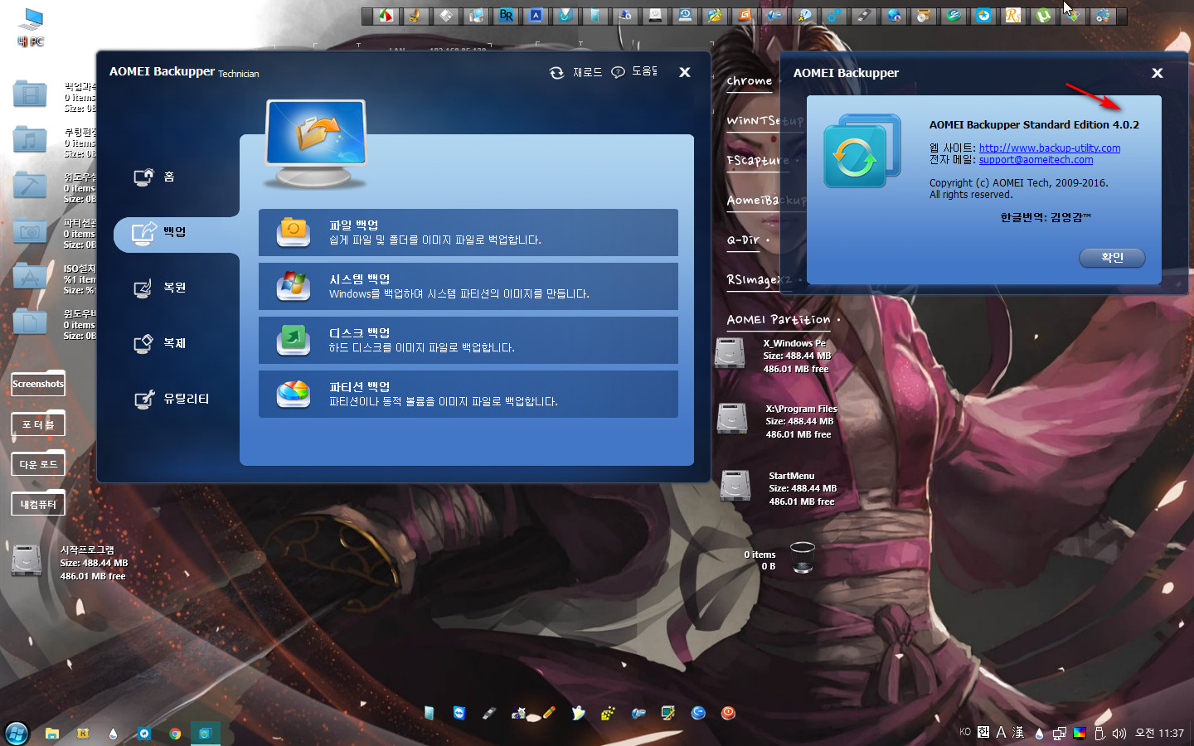The height and width of the screenshot is (746, 1194).
Task: Click AOMEI Backupper taskbar button
Action: coord(205,733)
